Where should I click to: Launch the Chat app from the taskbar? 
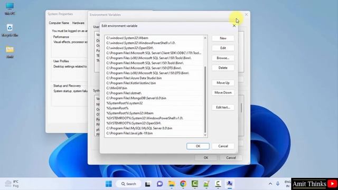coord(159,184)
